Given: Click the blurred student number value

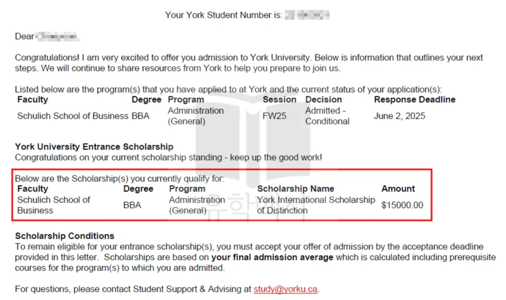Looking at the screenshot, I should click(x=307, y=15).
